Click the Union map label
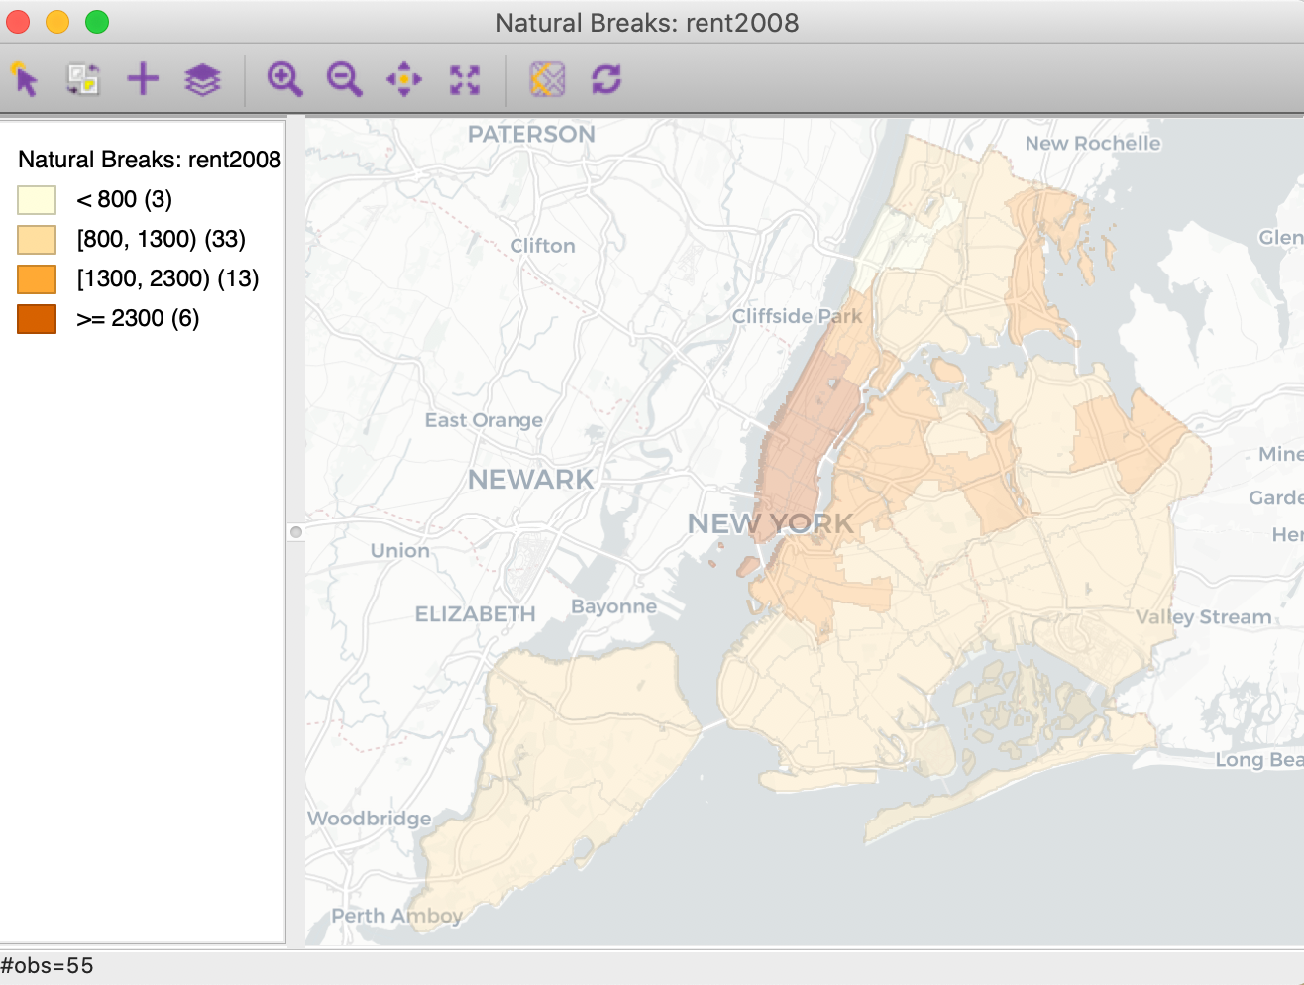1304x985 pixels. click(400, 551)
